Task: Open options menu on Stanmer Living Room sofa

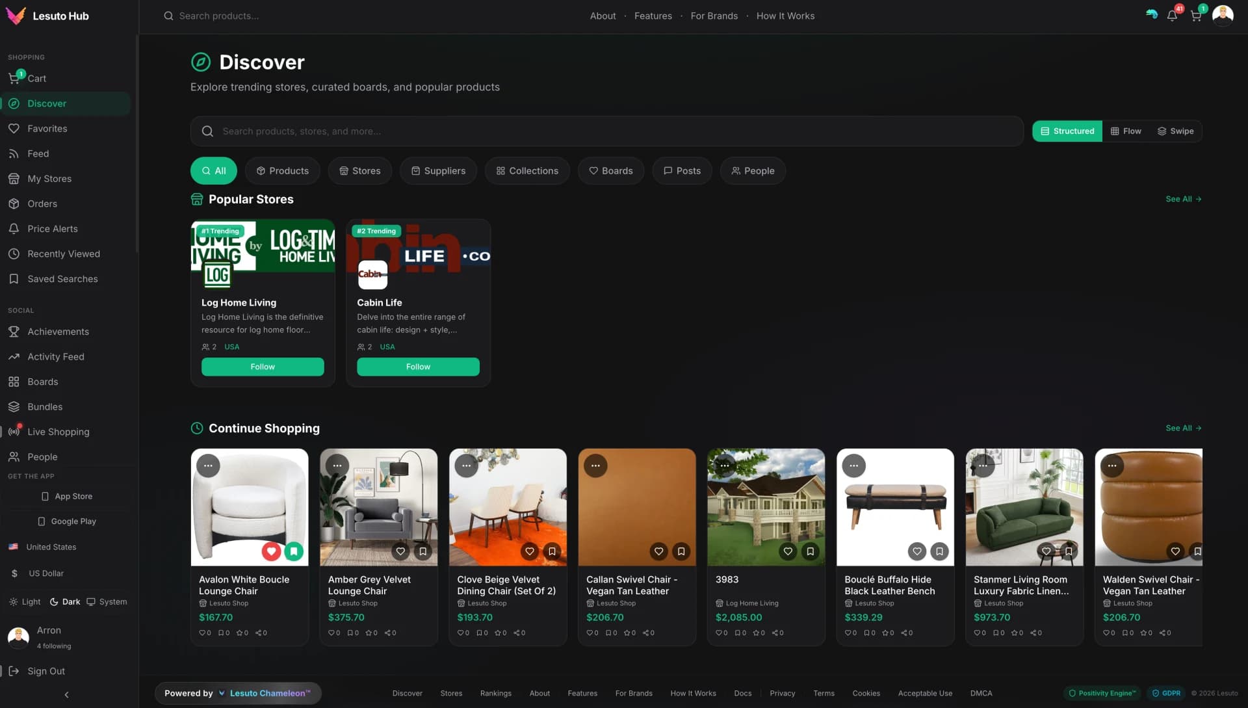Action: pos(983,465)
